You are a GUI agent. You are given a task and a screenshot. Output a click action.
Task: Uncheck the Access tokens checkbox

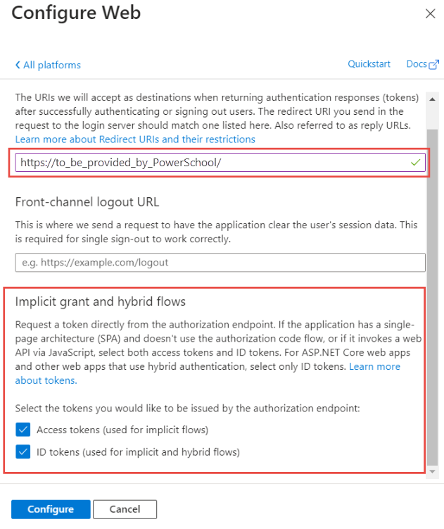[x=23, y=430]
